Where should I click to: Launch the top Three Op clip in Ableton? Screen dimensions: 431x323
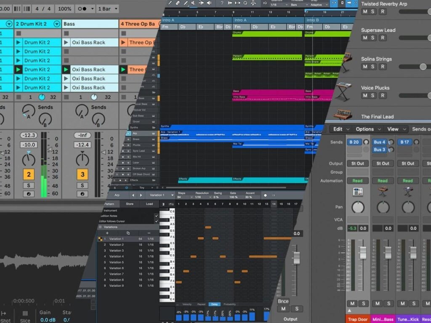pyautogui.click(x=123, y=42)
